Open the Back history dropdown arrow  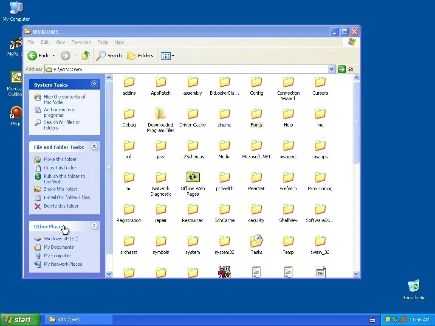(x=54, y=56)
